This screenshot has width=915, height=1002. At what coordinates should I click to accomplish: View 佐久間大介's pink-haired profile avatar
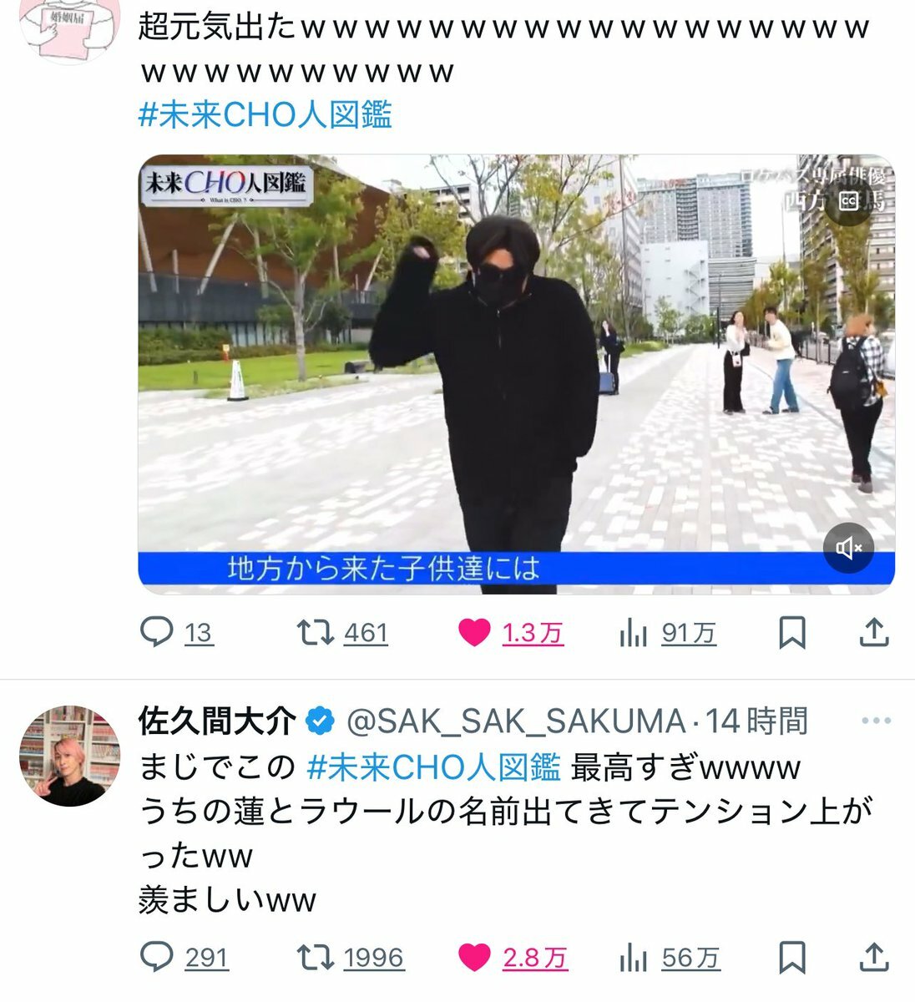[70, 756]
